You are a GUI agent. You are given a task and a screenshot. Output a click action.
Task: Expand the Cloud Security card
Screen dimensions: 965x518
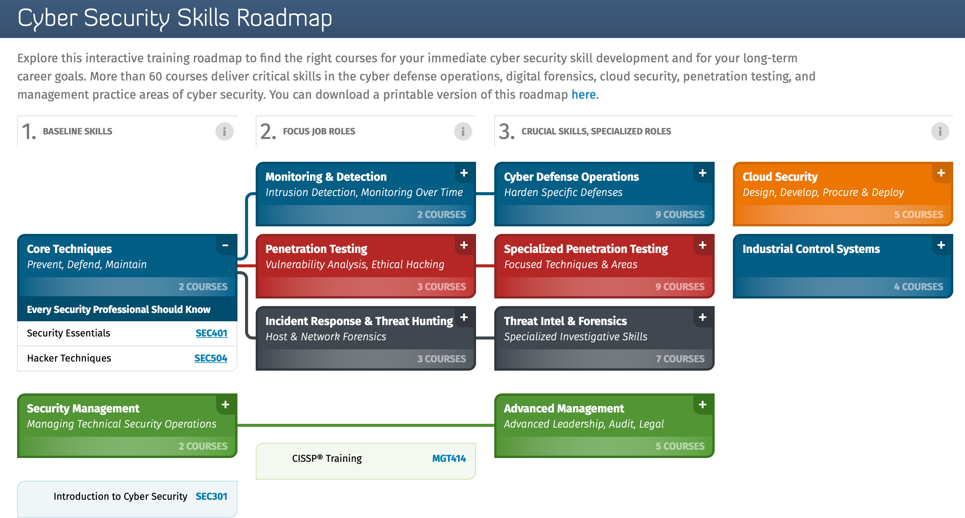pos(941,173)
